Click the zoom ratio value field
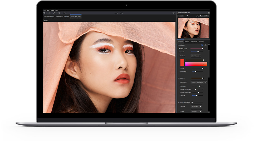Viewport: 255px width, 141px height. click(x=206, y=16)
